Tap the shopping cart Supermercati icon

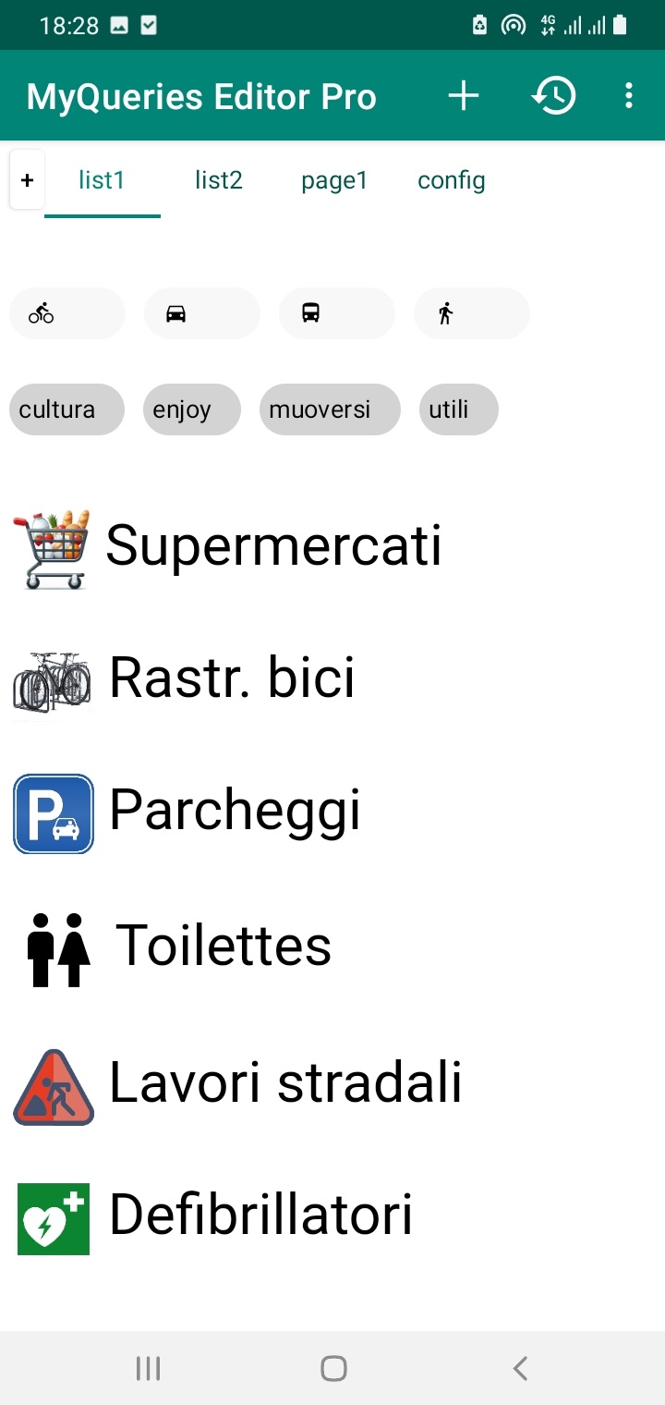[53, 549]
